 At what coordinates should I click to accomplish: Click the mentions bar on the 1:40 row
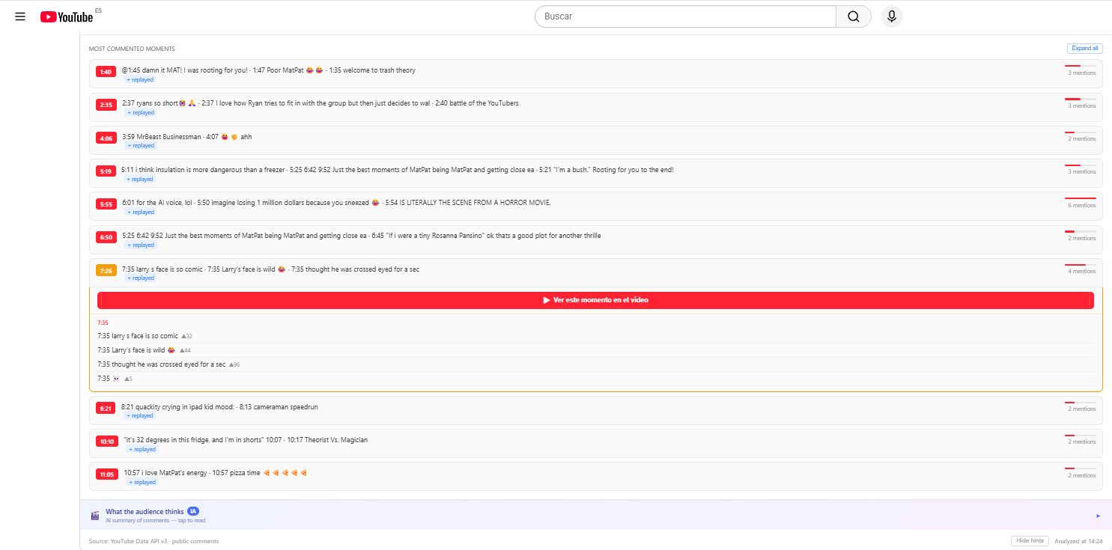[1081, 66]
